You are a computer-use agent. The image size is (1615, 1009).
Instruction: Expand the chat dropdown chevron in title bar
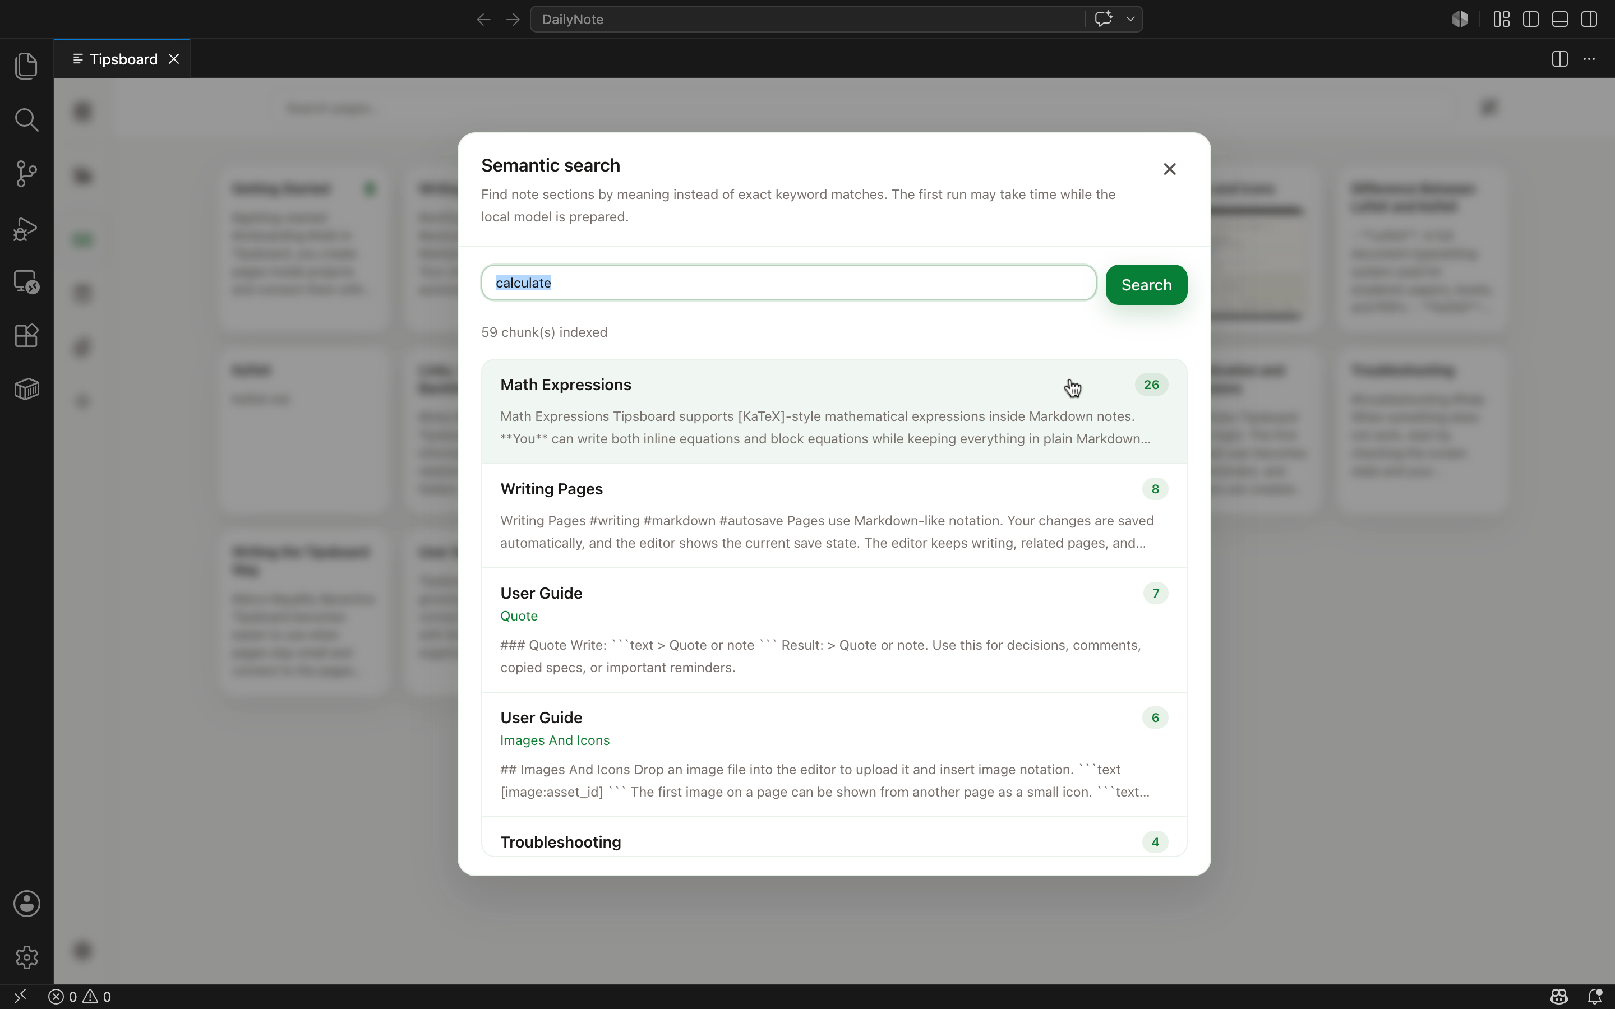click(x=1130, y=20)
